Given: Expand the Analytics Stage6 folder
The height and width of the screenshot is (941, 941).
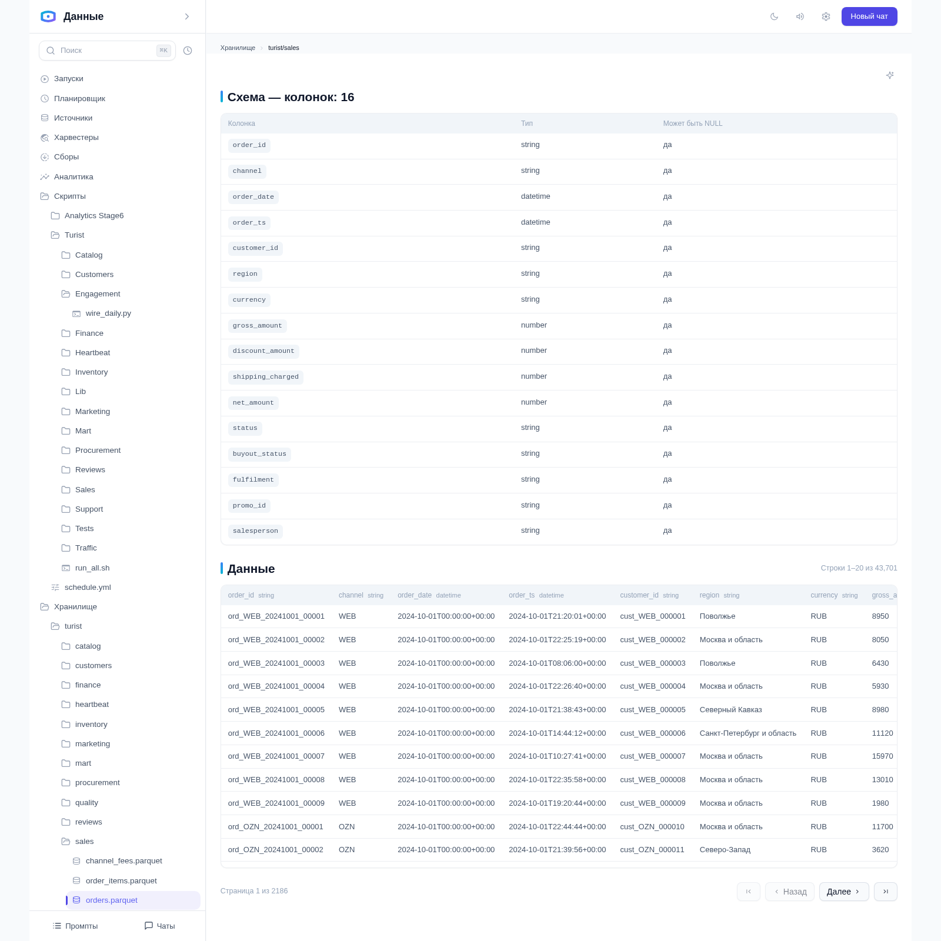Looking at the screenshot, I should pyautogui.click(x=55, y=216).
